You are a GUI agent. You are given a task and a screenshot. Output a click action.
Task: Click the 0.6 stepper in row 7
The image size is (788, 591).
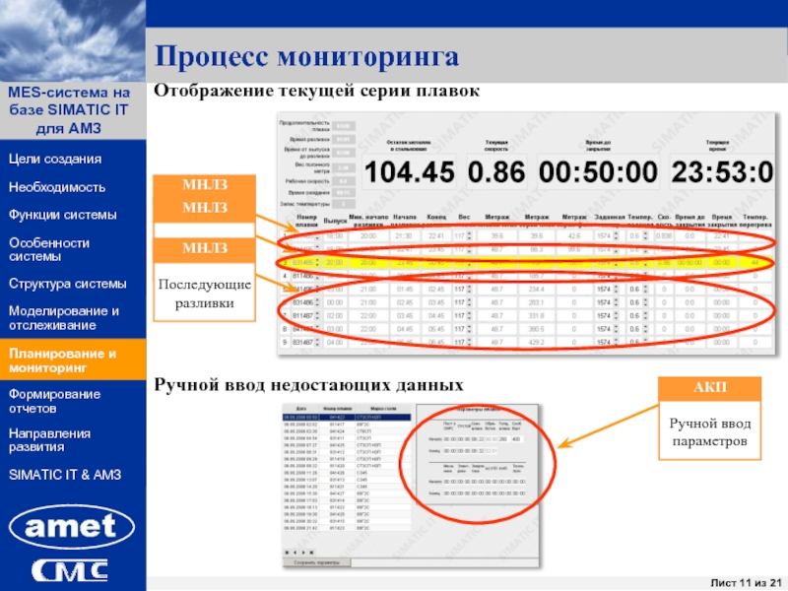[x=645, y=315]
